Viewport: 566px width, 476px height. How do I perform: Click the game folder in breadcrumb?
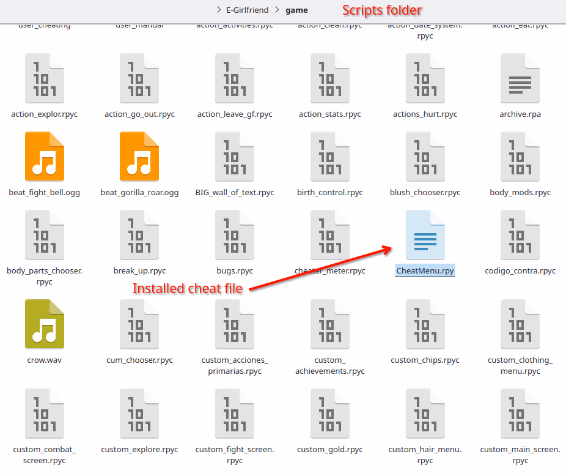(x=296, y=10)
